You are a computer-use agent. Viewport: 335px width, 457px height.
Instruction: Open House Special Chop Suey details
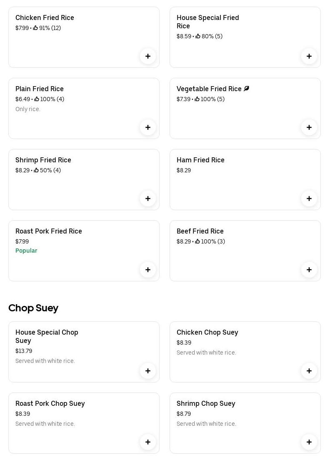point(47,336)
